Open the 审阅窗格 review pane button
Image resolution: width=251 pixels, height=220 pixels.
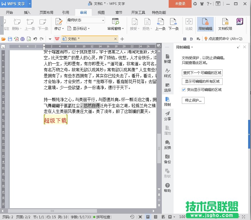click(115, 24)
